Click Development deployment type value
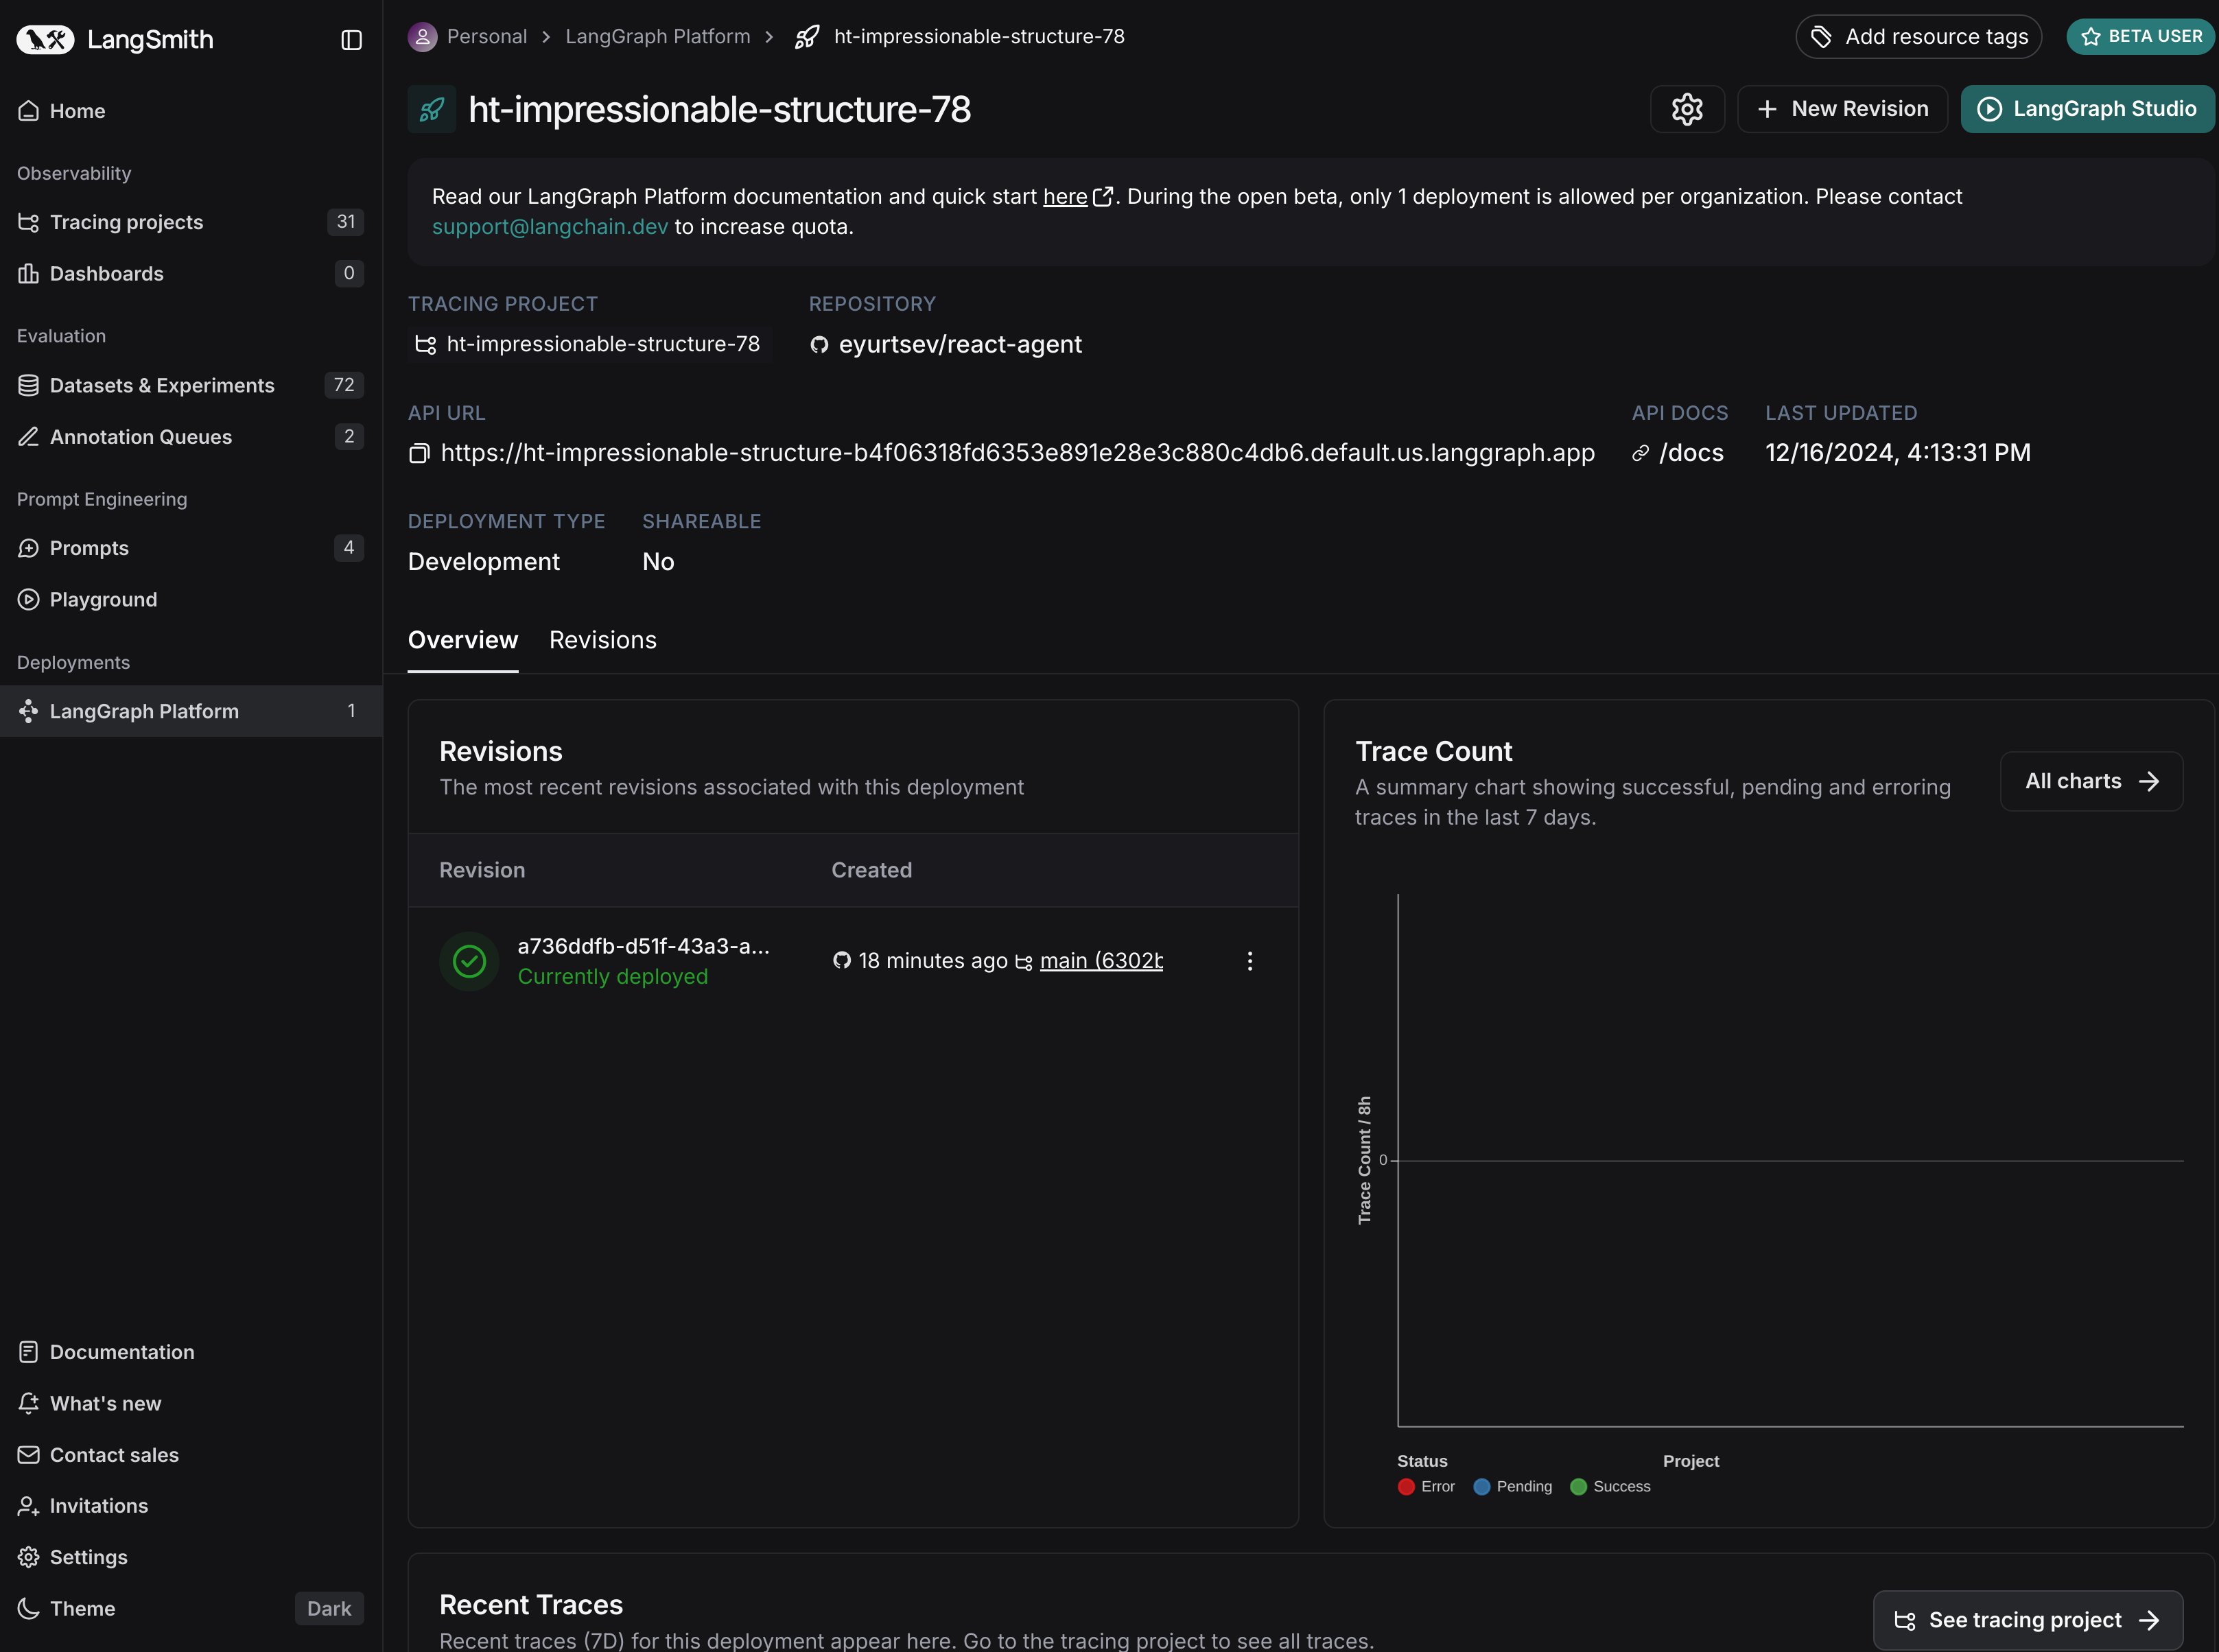 (484, 562)
